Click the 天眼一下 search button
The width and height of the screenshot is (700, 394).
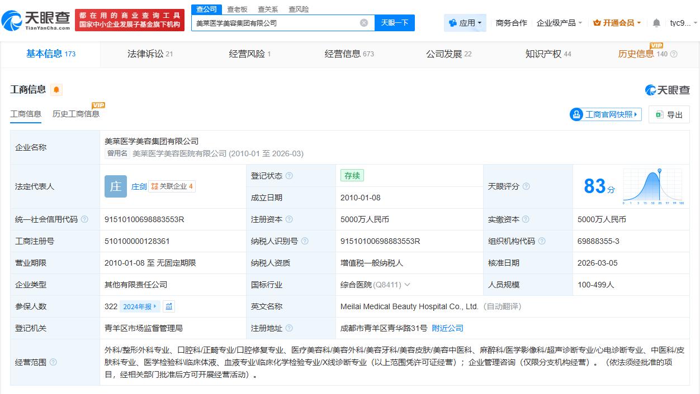(395, 23)
